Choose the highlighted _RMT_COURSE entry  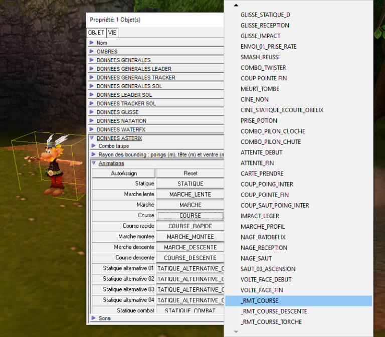(x=299, y=301)
